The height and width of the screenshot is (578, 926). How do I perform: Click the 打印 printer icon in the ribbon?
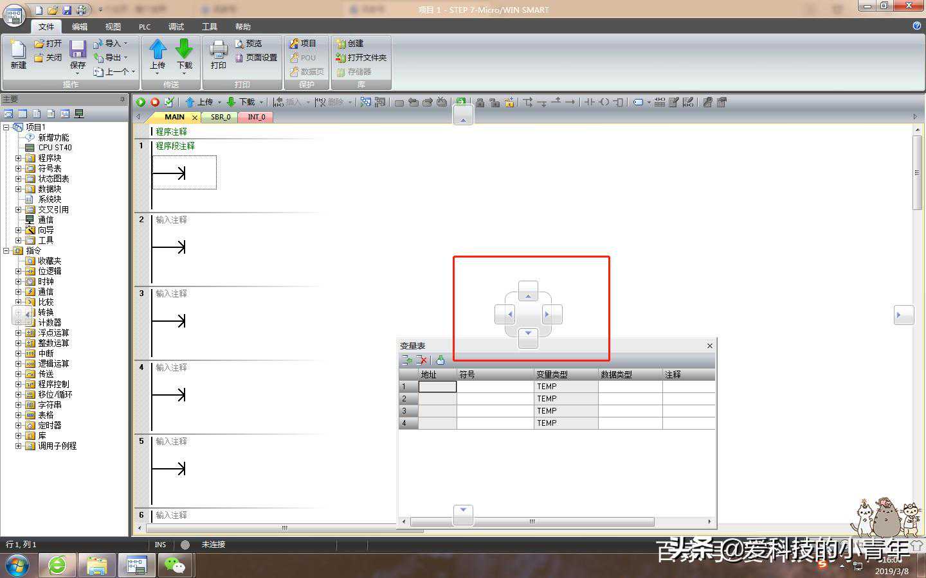pyautogui.click(x=219, y=50)
